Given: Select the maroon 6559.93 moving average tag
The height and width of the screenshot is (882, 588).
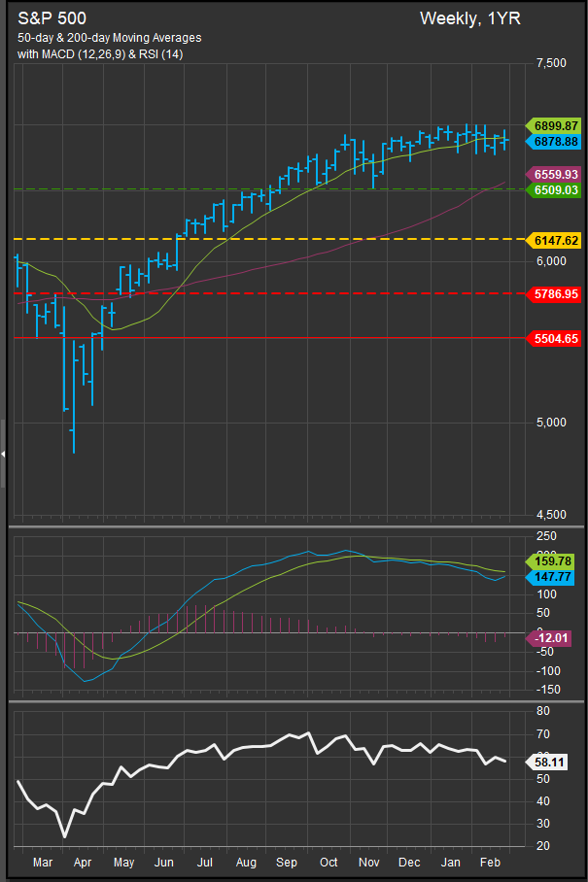Looking at the screenshot, I should point(553,175).
